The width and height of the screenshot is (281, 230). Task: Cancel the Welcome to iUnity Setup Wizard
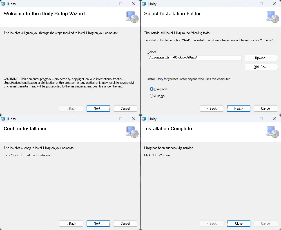pyautogui.click(x=125, y=109)
